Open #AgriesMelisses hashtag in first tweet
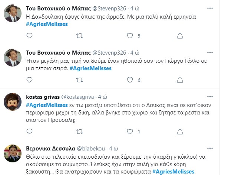 (47, 25)
